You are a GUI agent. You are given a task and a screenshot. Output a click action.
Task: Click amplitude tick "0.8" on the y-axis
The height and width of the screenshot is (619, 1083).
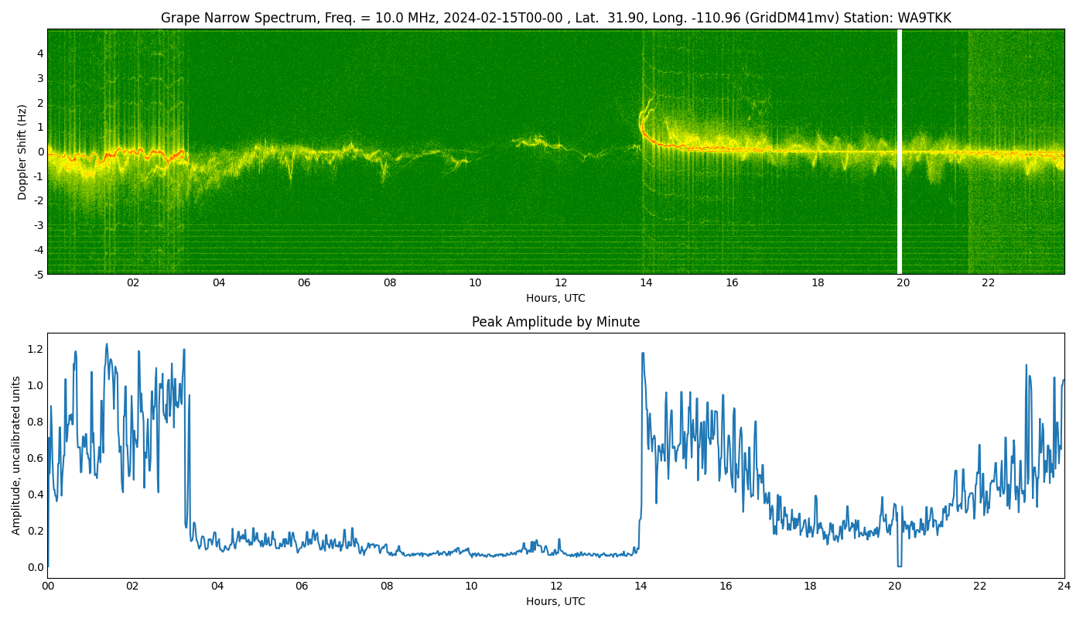coord(36,422)
